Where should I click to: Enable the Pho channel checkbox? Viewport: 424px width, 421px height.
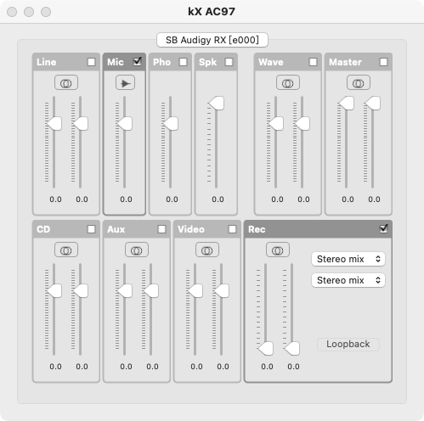point(183,62)
